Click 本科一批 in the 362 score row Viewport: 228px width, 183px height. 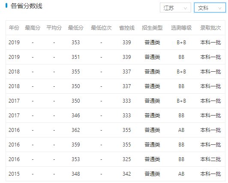pyautogui.click(x=210, y=130)
